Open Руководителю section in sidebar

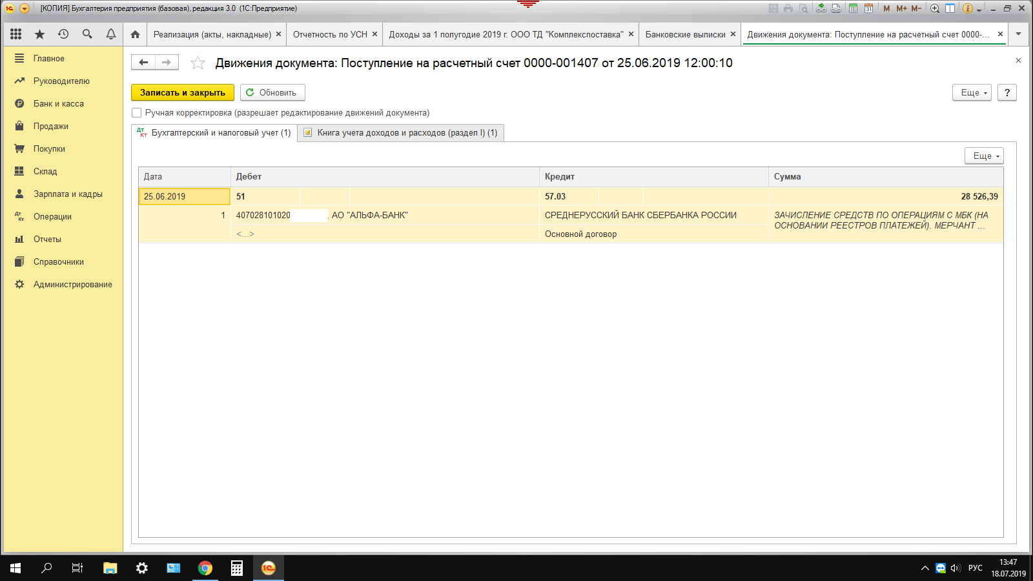pyautogui.click(x=63, y=81)
